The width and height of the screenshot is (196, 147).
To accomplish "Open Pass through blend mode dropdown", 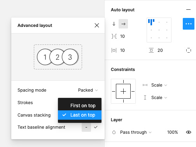I will tap(136, 132).
